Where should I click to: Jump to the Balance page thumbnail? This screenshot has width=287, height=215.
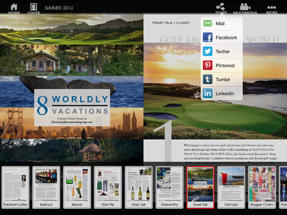coord(46,188)
